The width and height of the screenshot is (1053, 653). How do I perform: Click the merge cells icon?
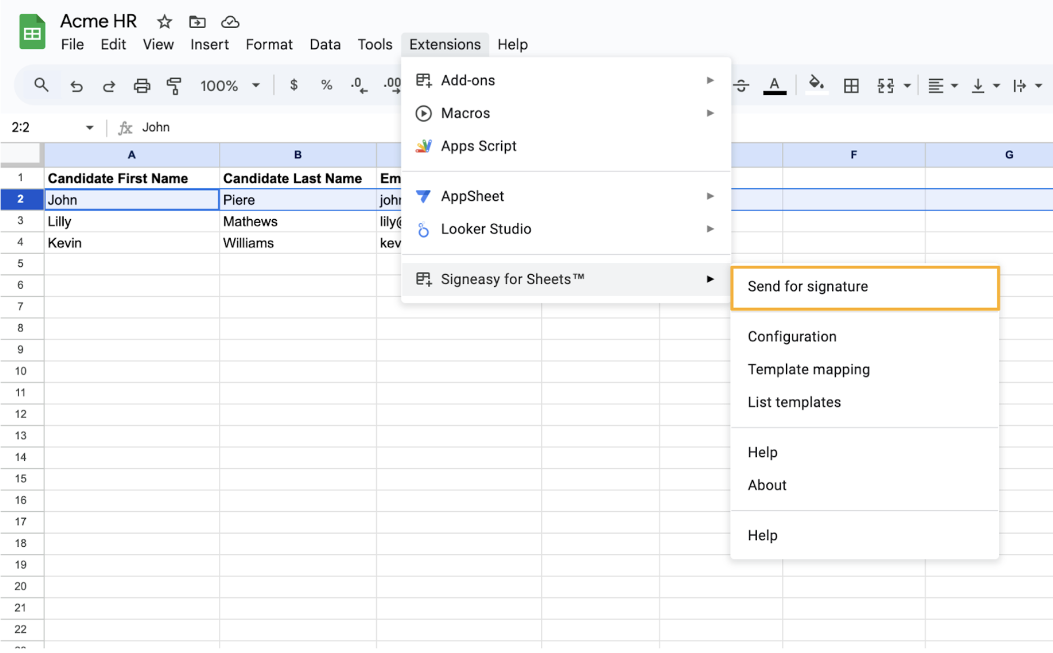pos(885,86)
